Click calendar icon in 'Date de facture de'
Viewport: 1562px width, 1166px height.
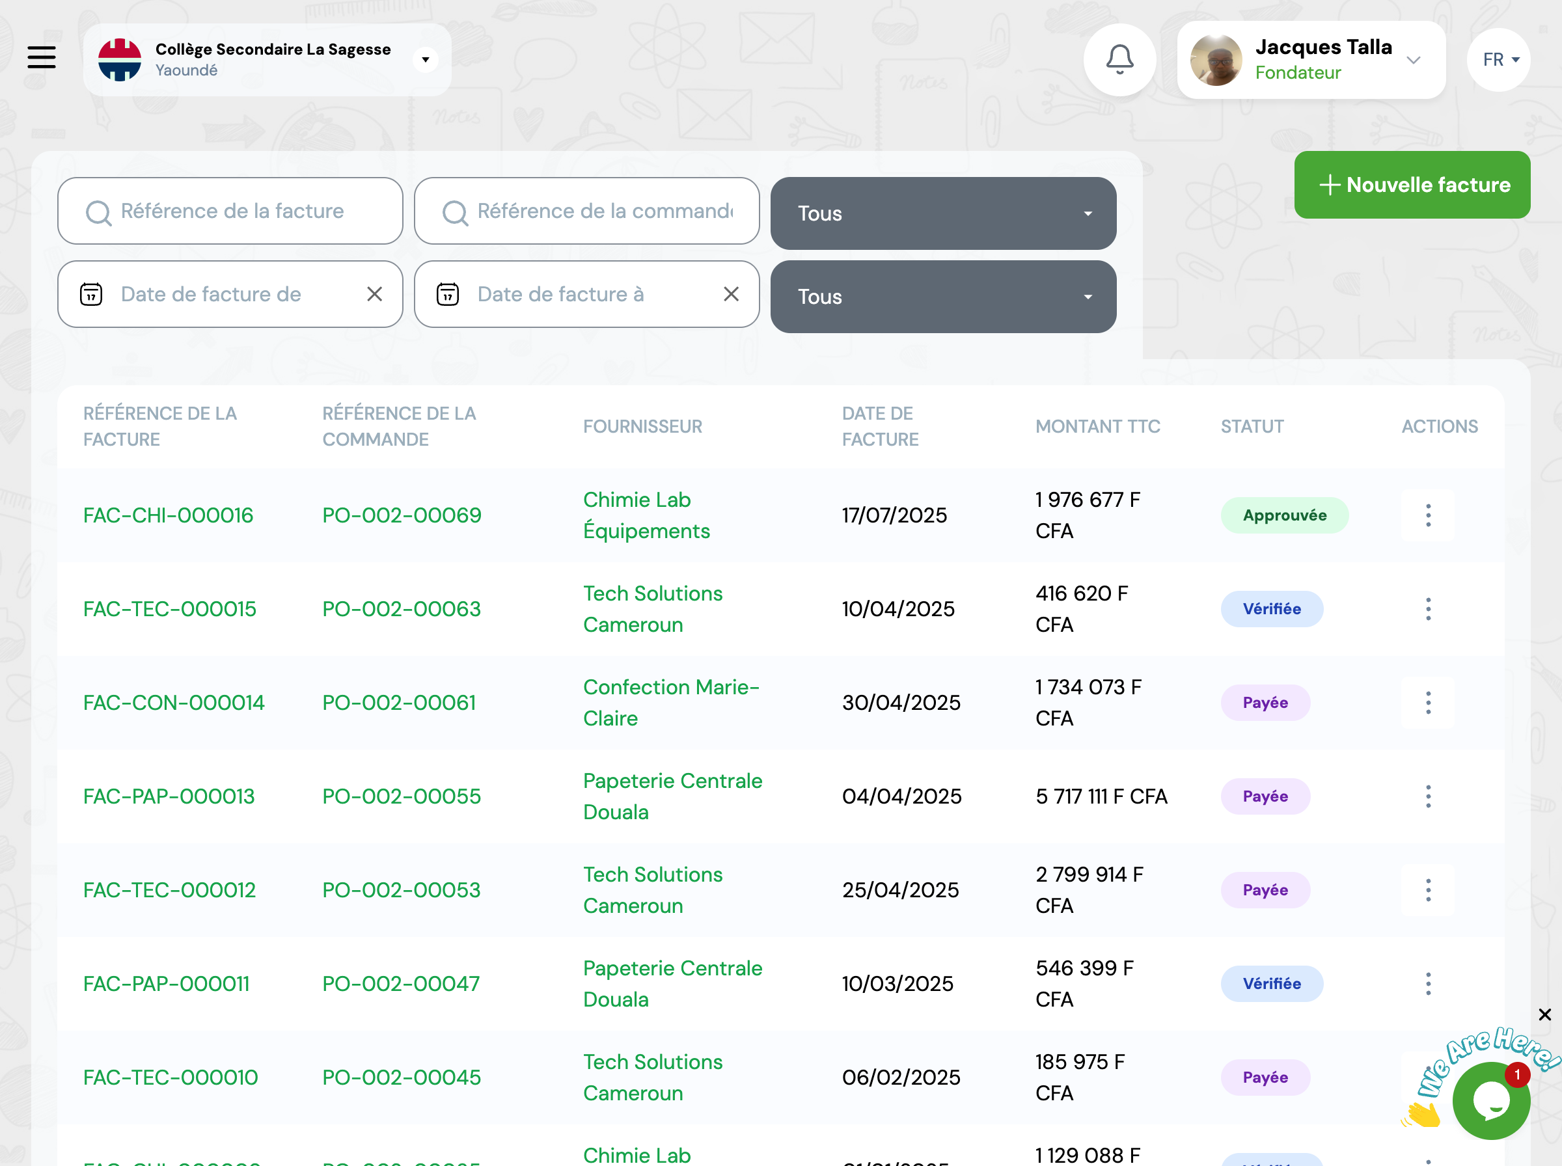[91, 294]
